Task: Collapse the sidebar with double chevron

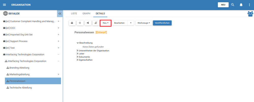Action: (x=60, y=14)
